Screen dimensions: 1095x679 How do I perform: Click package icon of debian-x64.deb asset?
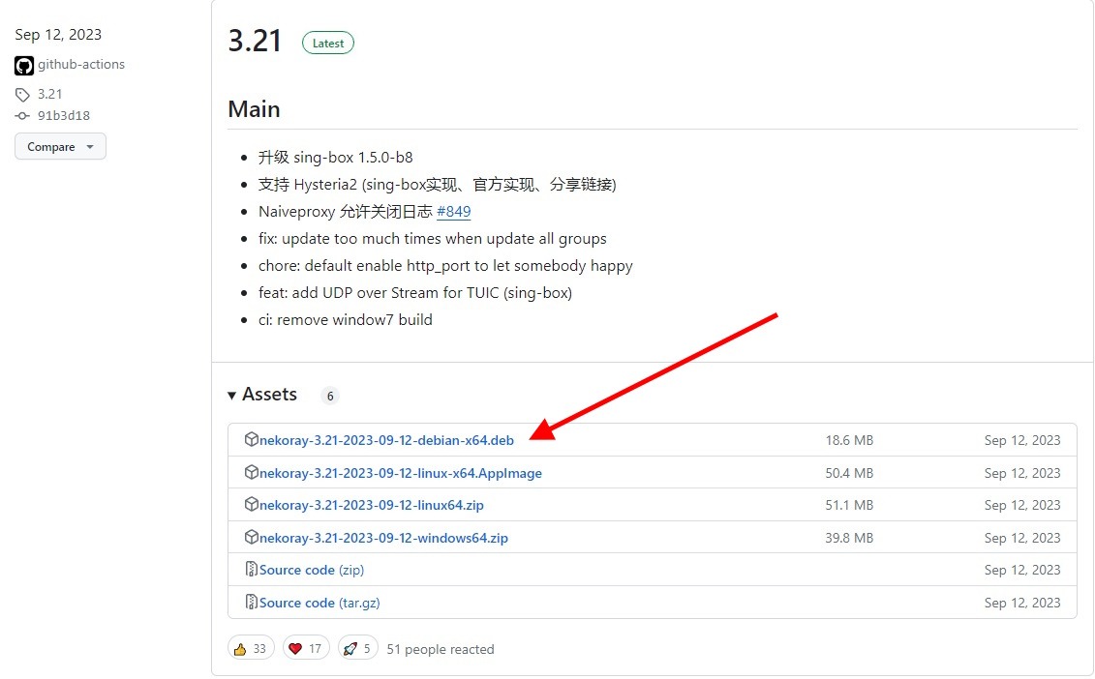point(252,439)
